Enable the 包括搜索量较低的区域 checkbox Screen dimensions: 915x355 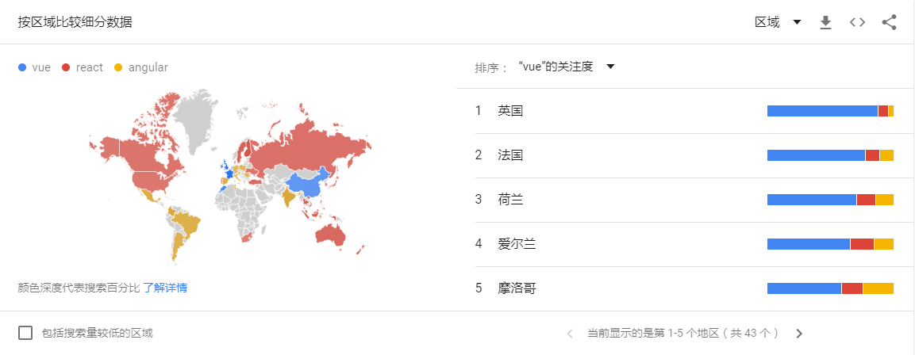point(25,333)
